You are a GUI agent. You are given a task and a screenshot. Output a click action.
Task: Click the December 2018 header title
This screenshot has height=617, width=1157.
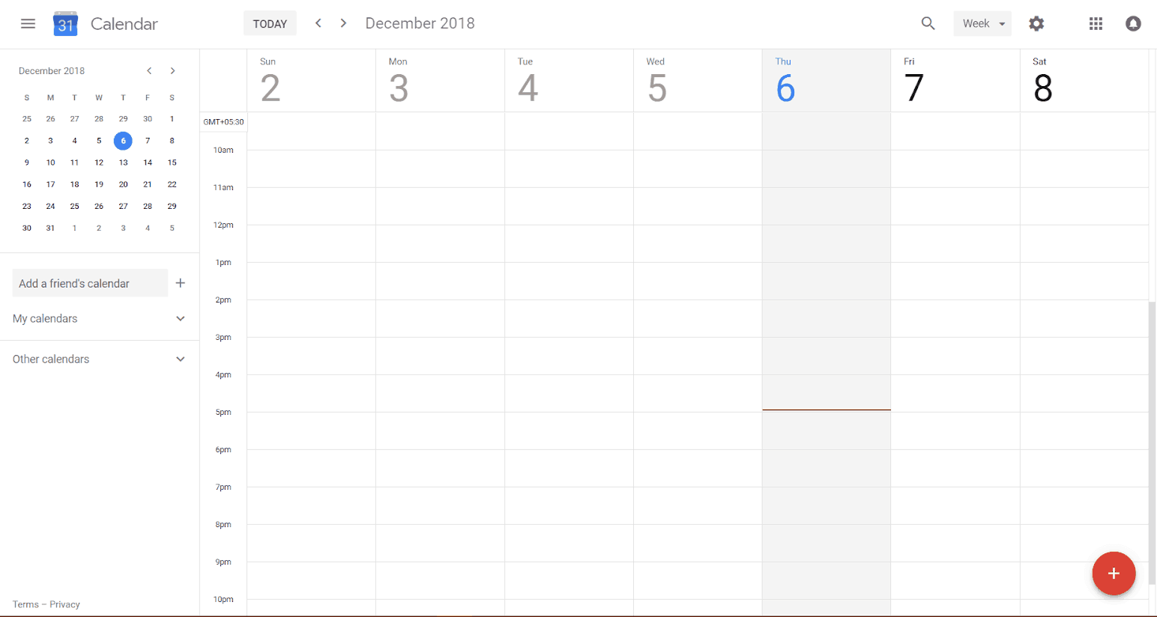click(x=420, y=23)
